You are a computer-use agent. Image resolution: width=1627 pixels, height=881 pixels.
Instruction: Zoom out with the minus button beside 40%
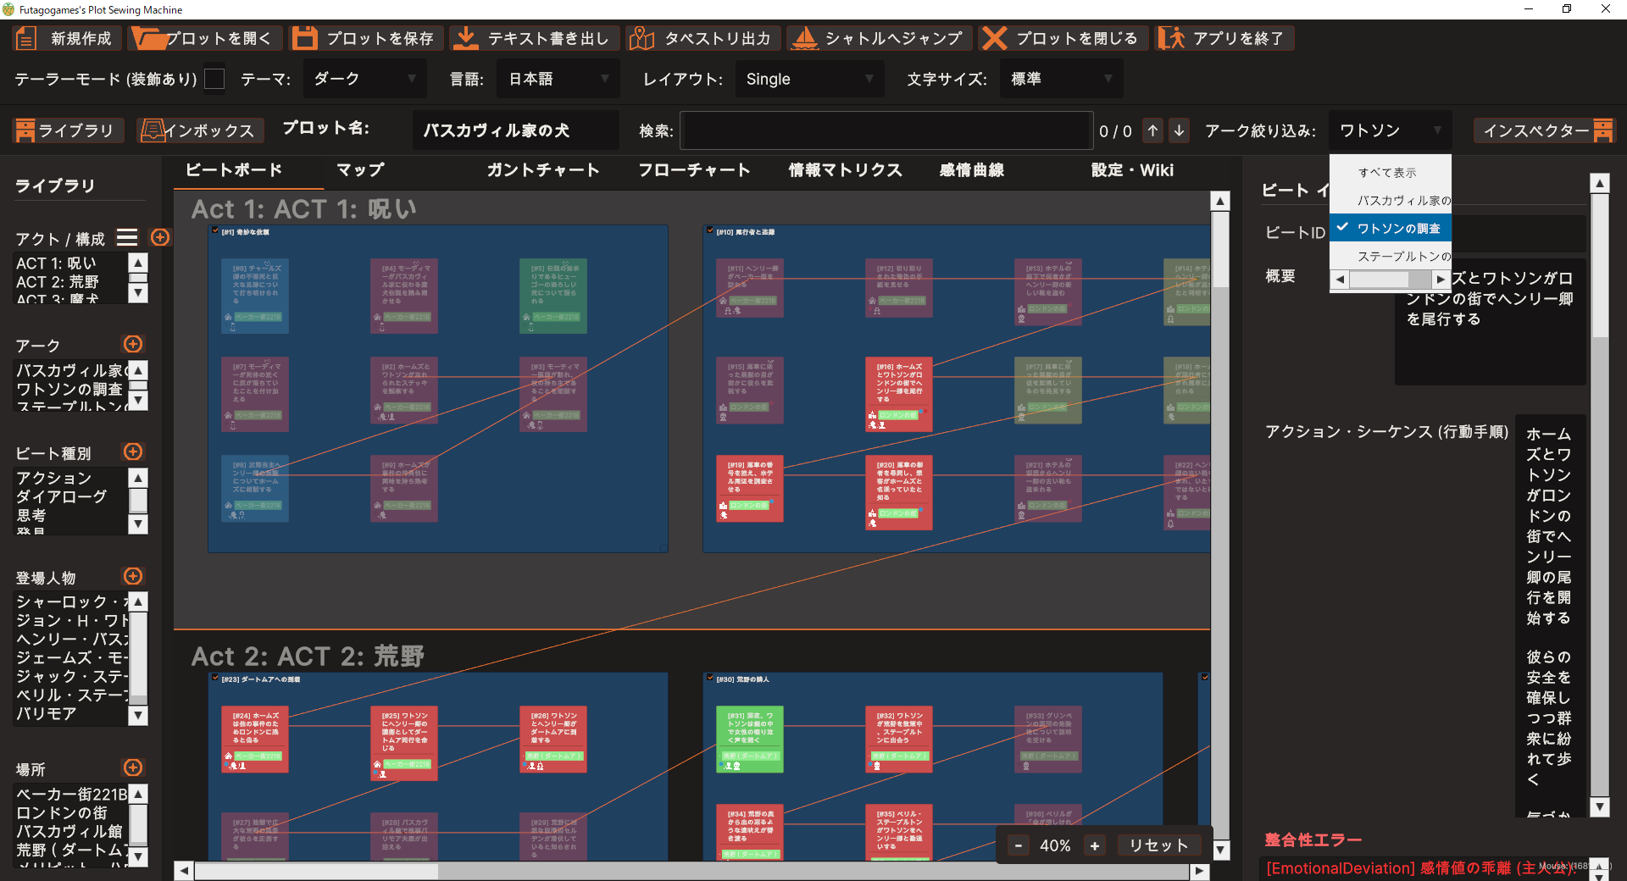[x=1019, y=845]
